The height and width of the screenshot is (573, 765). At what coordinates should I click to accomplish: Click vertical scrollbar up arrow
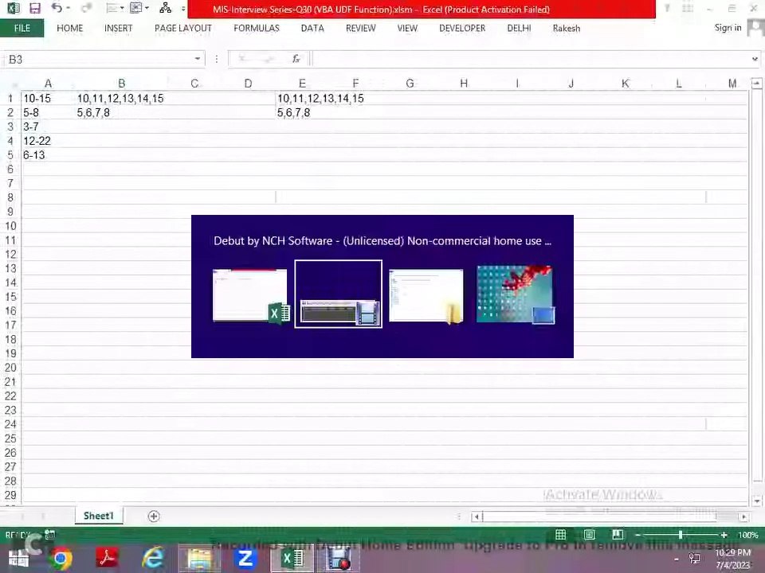(756, 84)
